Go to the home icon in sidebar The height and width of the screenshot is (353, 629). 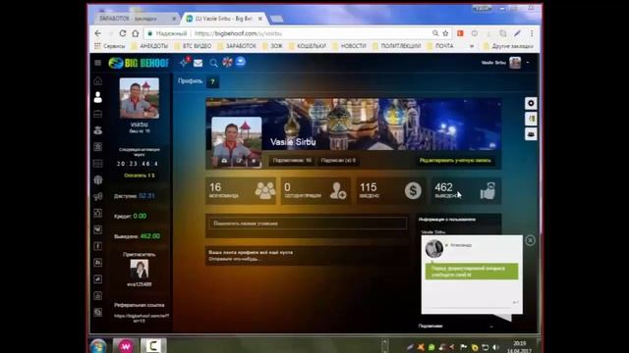[98, 81]
